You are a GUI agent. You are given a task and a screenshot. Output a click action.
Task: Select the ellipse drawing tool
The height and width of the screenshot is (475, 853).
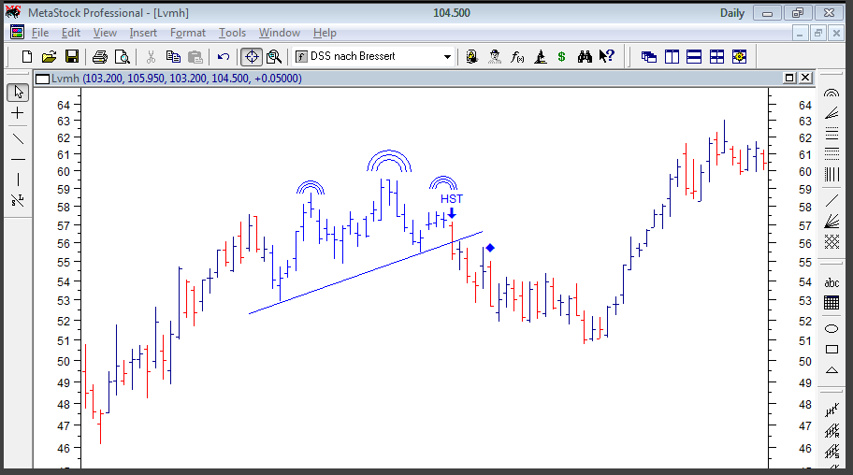[x=831, y=328]
